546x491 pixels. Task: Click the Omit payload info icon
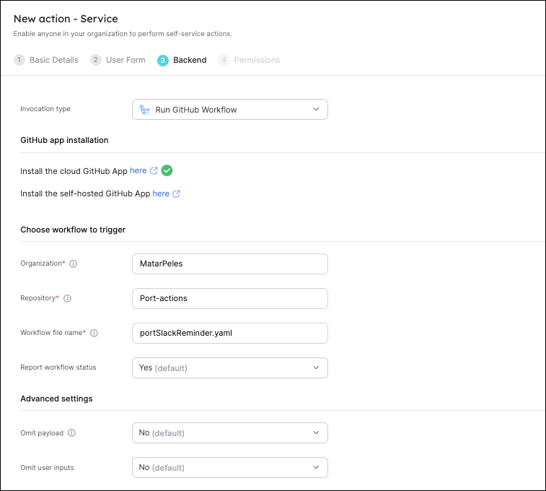[71, 433]
